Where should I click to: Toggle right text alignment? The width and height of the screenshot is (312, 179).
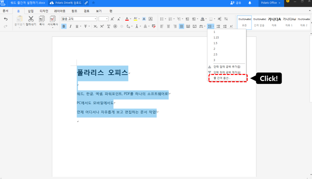click(175, 26)
